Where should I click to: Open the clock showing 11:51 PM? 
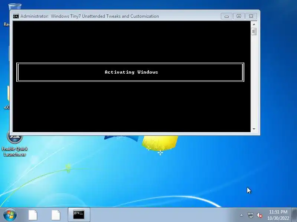[278, 215]
